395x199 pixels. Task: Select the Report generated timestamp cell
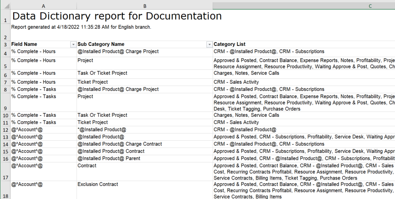pos(81,27)
